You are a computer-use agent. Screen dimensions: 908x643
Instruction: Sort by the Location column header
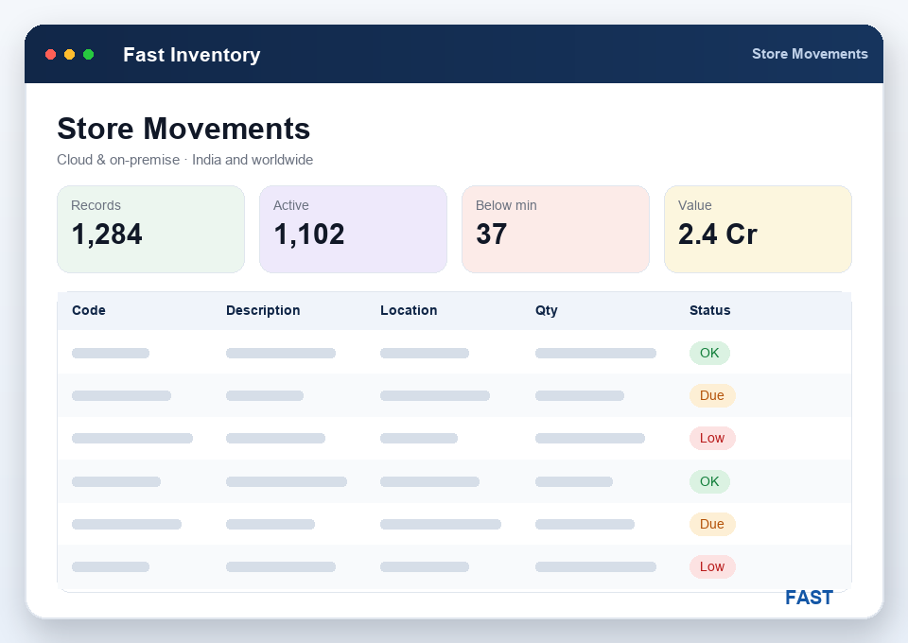409,310
